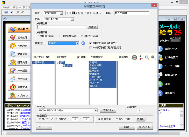Select month 1 in the month selector
This screenshot has width=189, height=137.
coord(67,13)
